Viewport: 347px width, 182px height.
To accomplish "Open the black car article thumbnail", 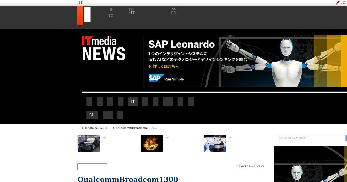I will tap(89, 143).
